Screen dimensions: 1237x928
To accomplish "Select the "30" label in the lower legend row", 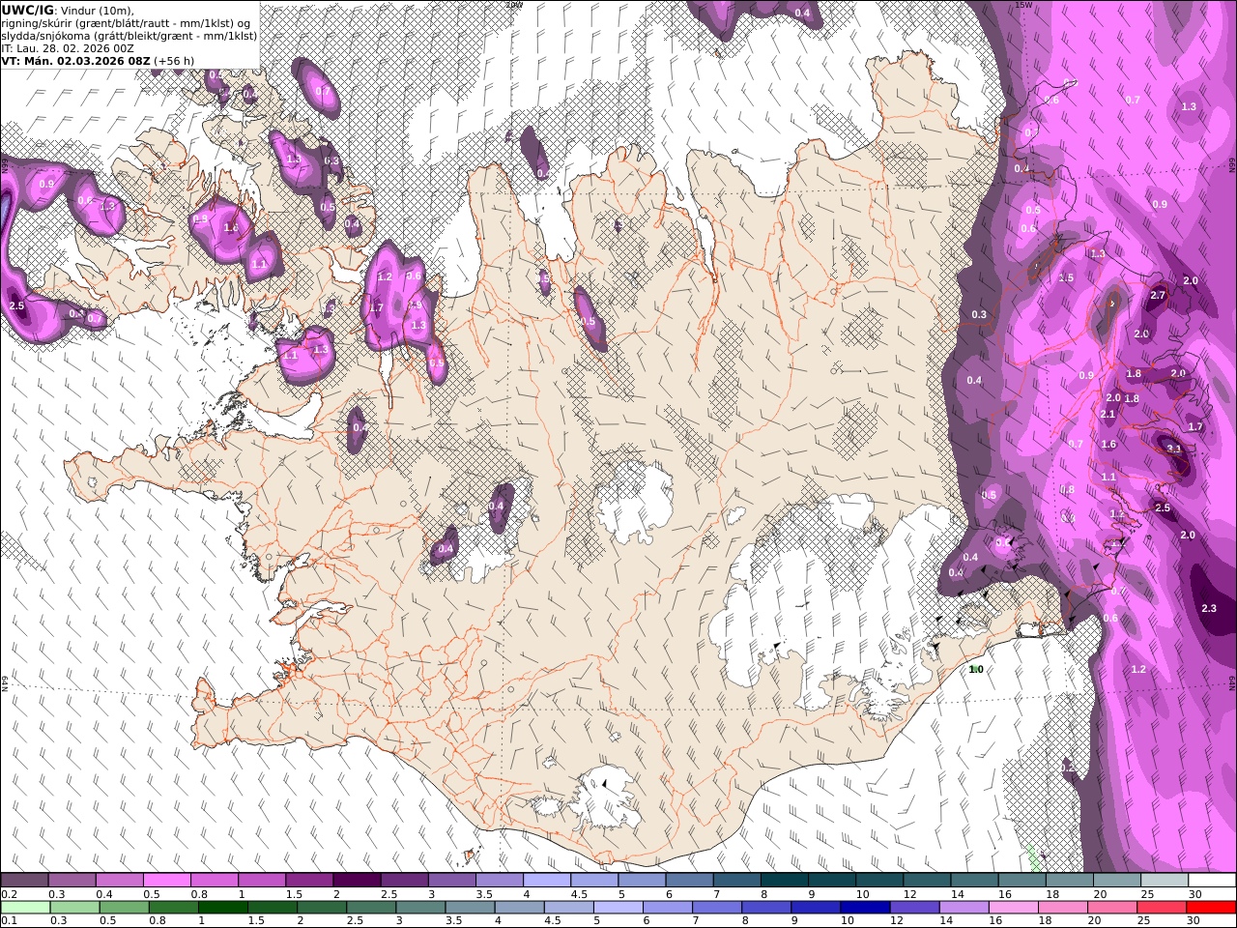I will pyautogui.click(x=1194, y=921).
